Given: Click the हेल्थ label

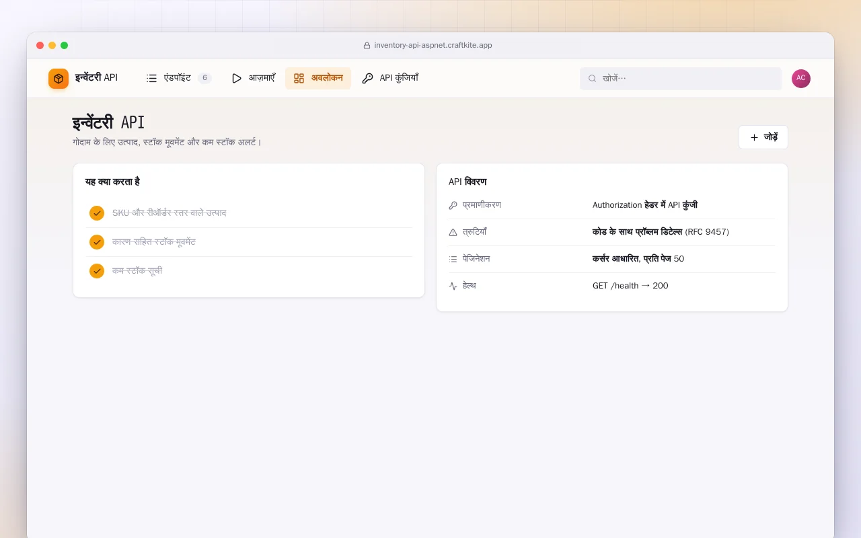Looking at the screenshot, I should click(470, 286).
